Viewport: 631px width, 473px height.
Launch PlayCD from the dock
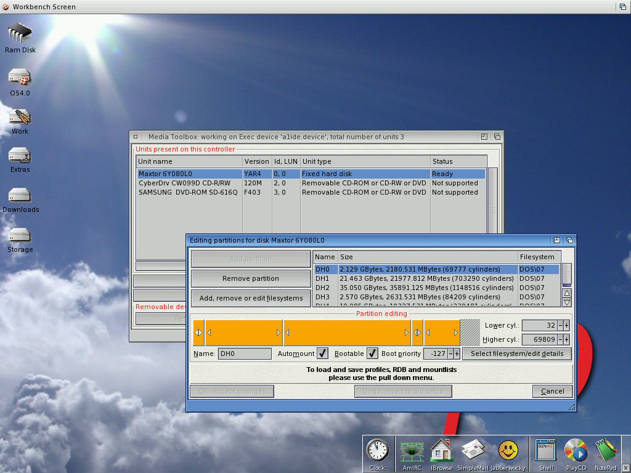coord(576,455)
